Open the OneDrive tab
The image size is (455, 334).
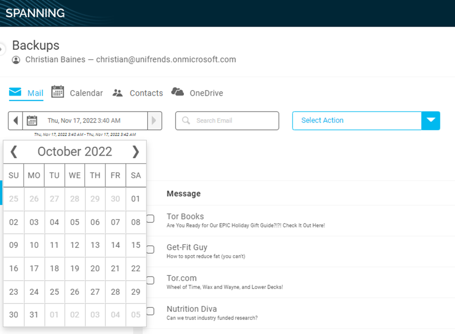pos(197,93)
